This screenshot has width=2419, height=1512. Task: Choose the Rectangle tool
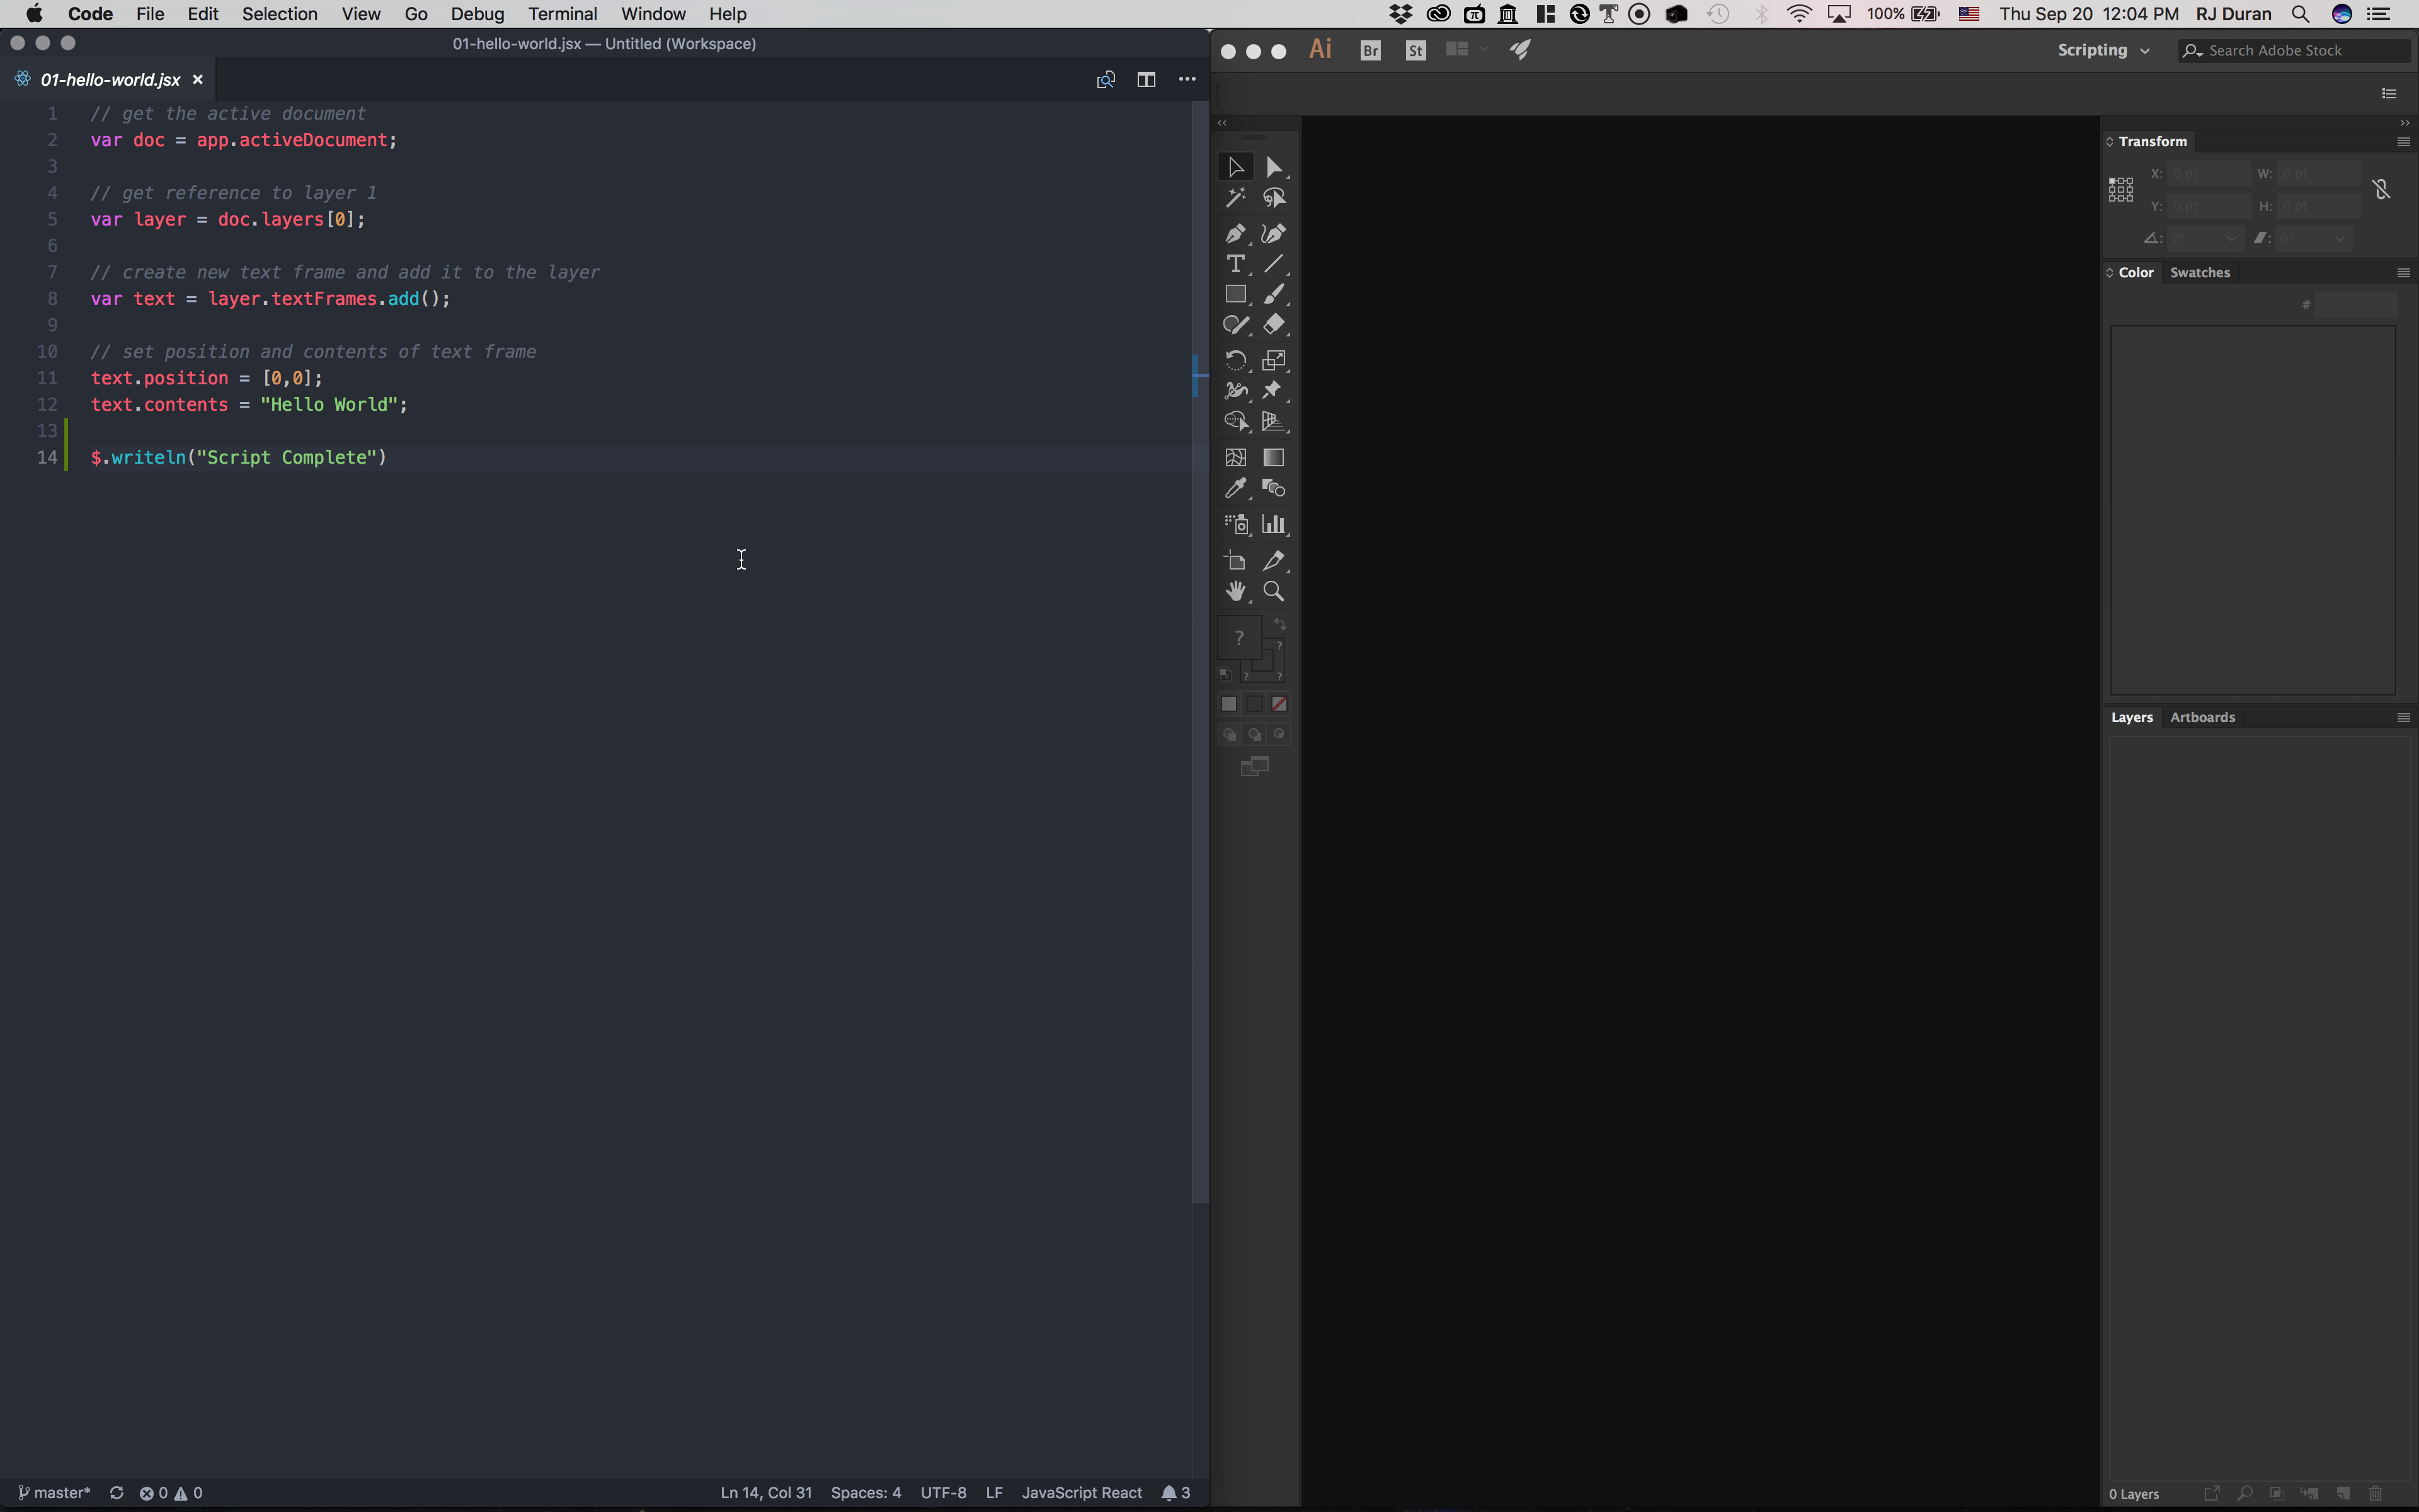[1235, 295]
